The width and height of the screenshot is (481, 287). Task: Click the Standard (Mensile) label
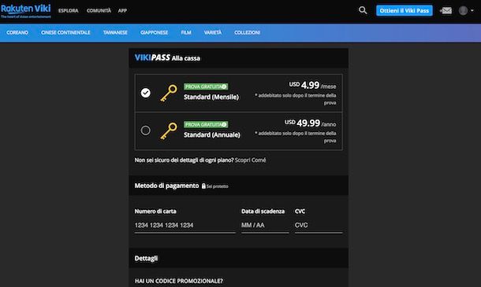(211, 97)
